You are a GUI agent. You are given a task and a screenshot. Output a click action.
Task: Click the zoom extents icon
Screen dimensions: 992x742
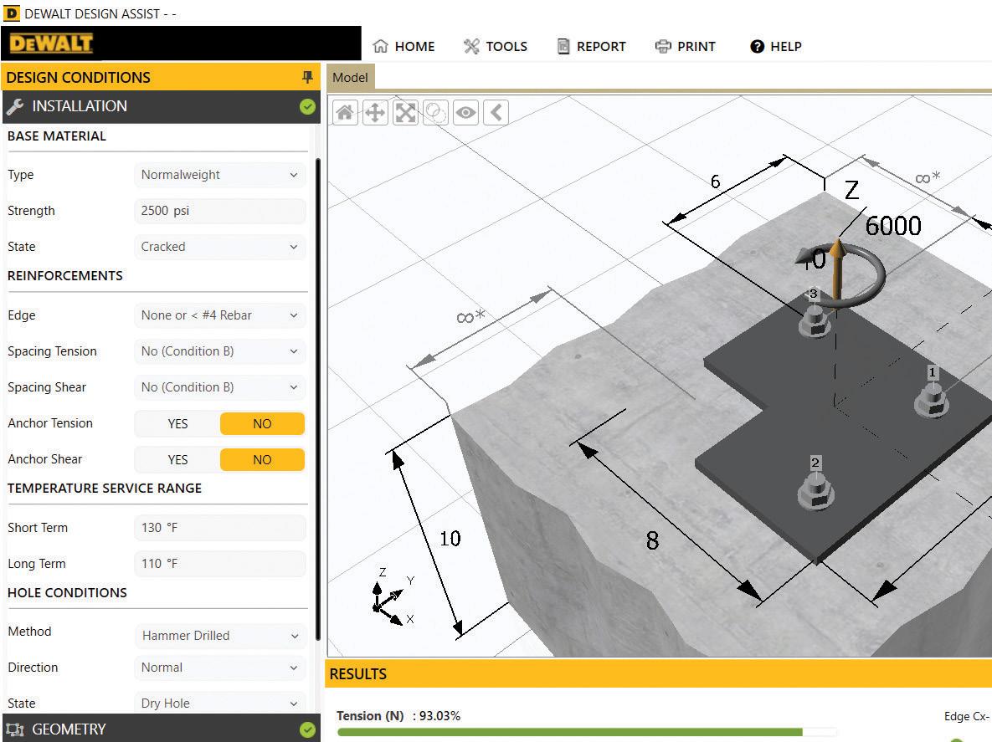[x=405, y=113]
